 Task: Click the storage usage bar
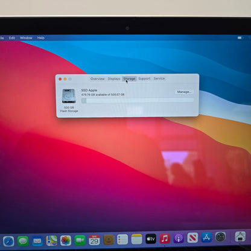click(x=138, y=100)
